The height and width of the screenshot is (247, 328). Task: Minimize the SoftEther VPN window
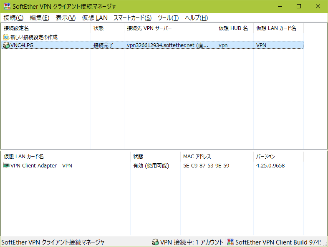280,7
